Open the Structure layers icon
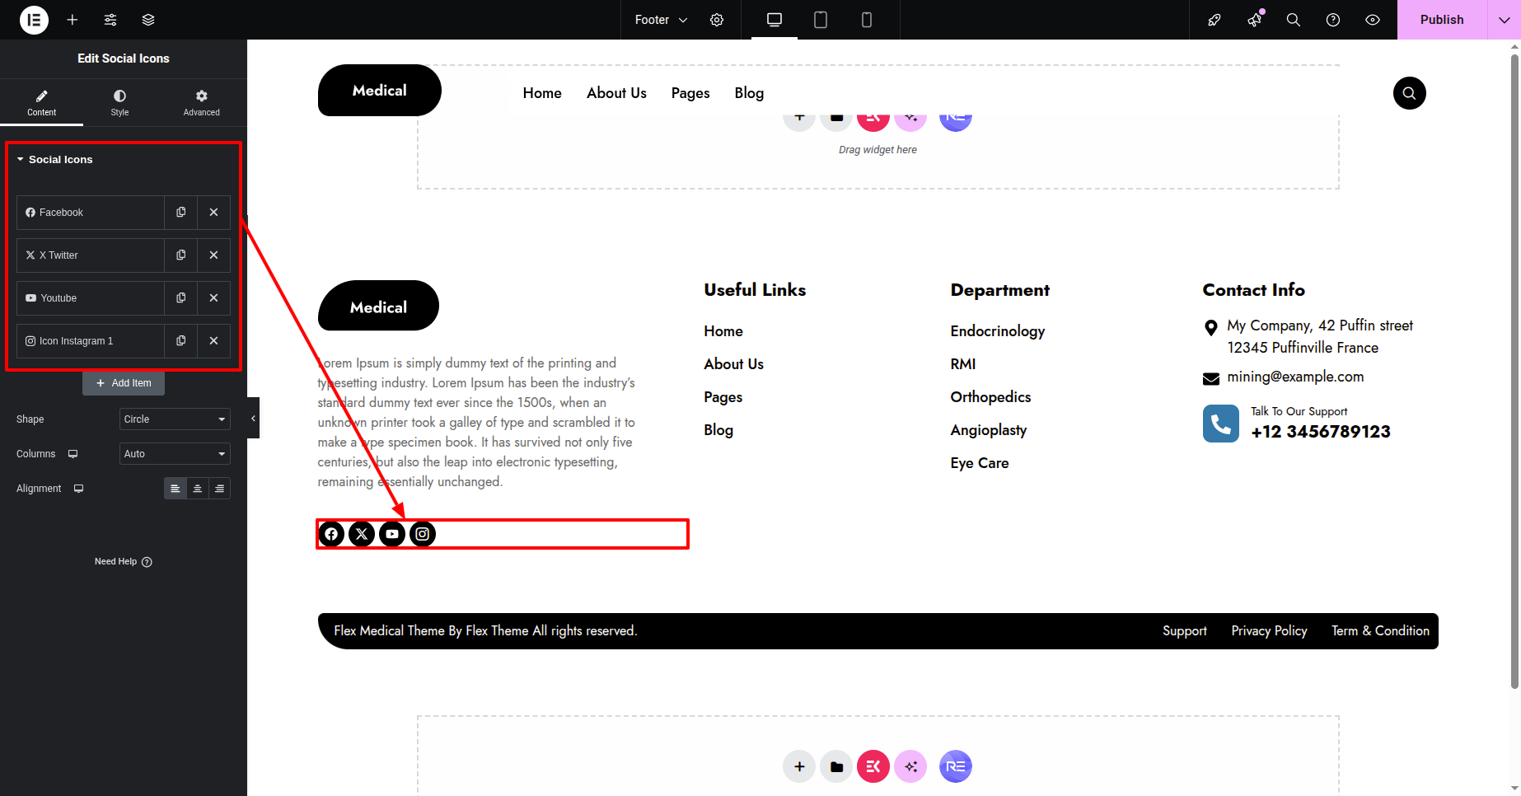Image resolution: width=1521 pixels, height=796 pixels. point(148,20)
